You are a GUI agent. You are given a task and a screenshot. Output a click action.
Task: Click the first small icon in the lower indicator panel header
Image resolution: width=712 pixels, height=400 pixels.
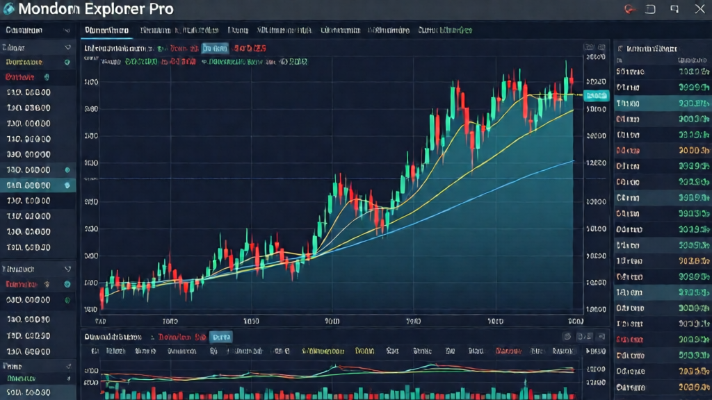tap(567, 337)
